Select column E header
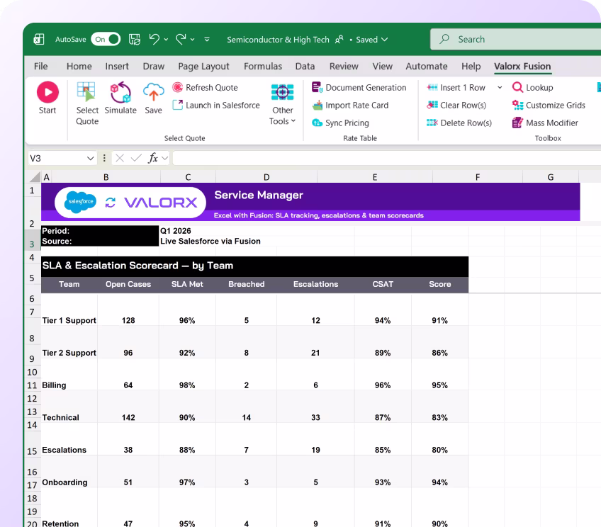The height and width of the screenshot is (527, 601). tap(375, 177)
